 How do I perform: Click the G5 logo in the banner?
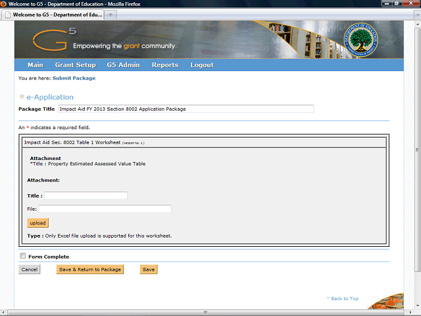pos(55,39)
